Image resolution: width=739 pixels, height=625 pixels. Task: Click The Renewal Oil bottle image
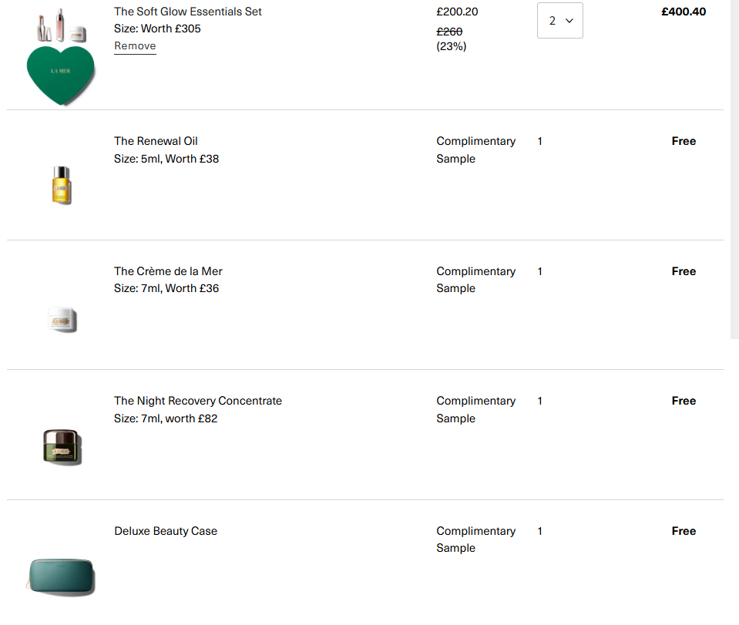coord(61,185)
